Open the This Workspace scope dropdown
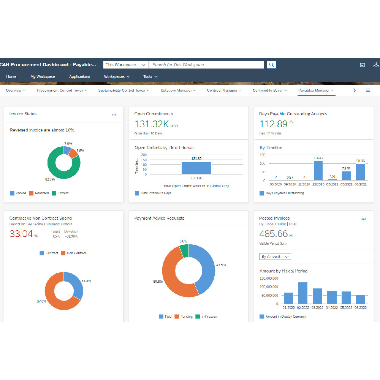This screenshot has width=380, height=380. (126, 65)
